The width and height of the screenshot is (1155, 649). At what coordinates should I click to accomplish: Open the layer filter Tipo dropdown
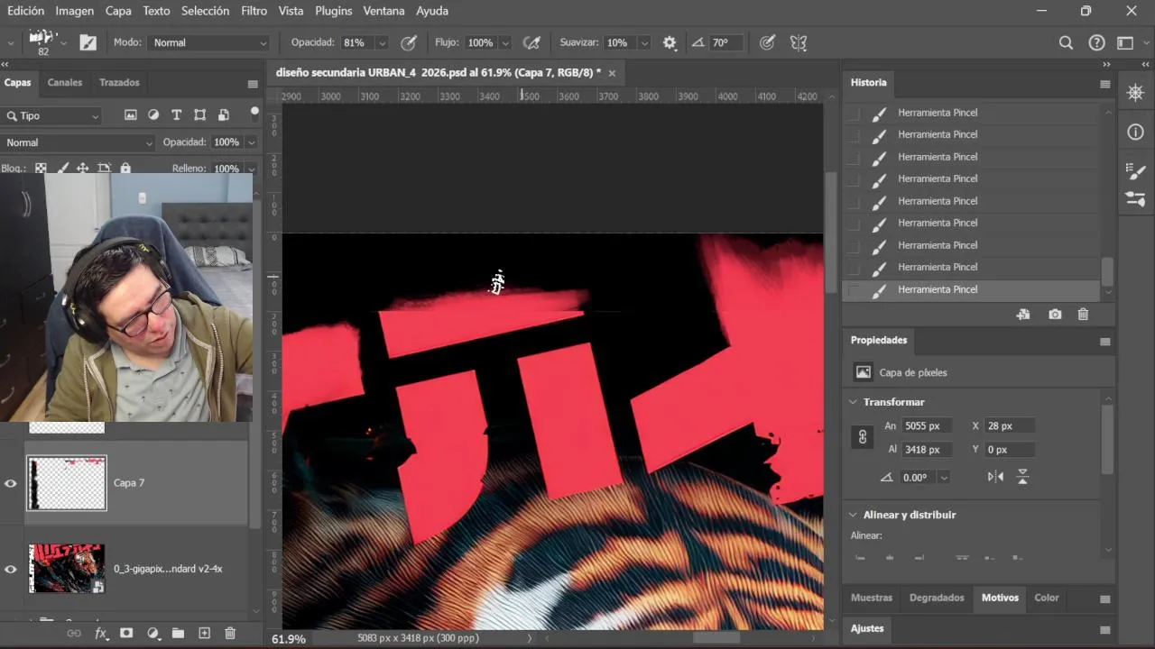(x=52, y=115)
